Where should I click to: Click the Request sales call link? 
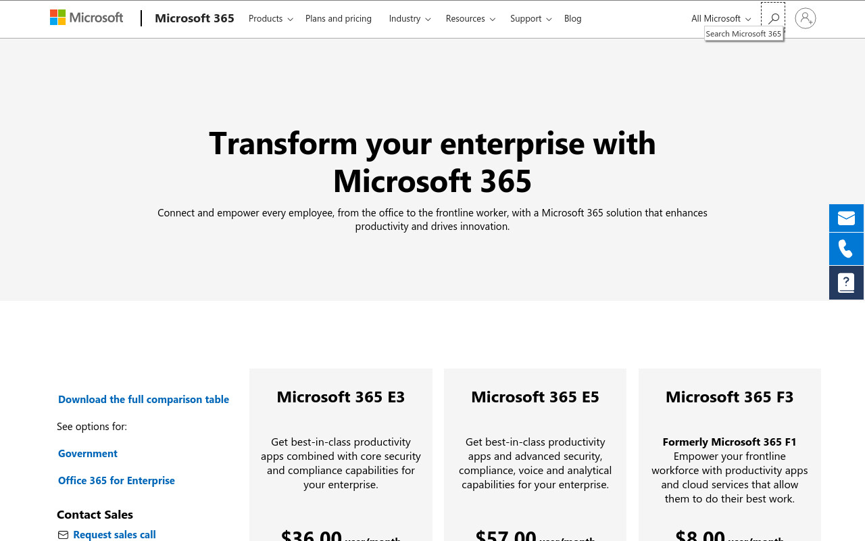tap(115, 535)
